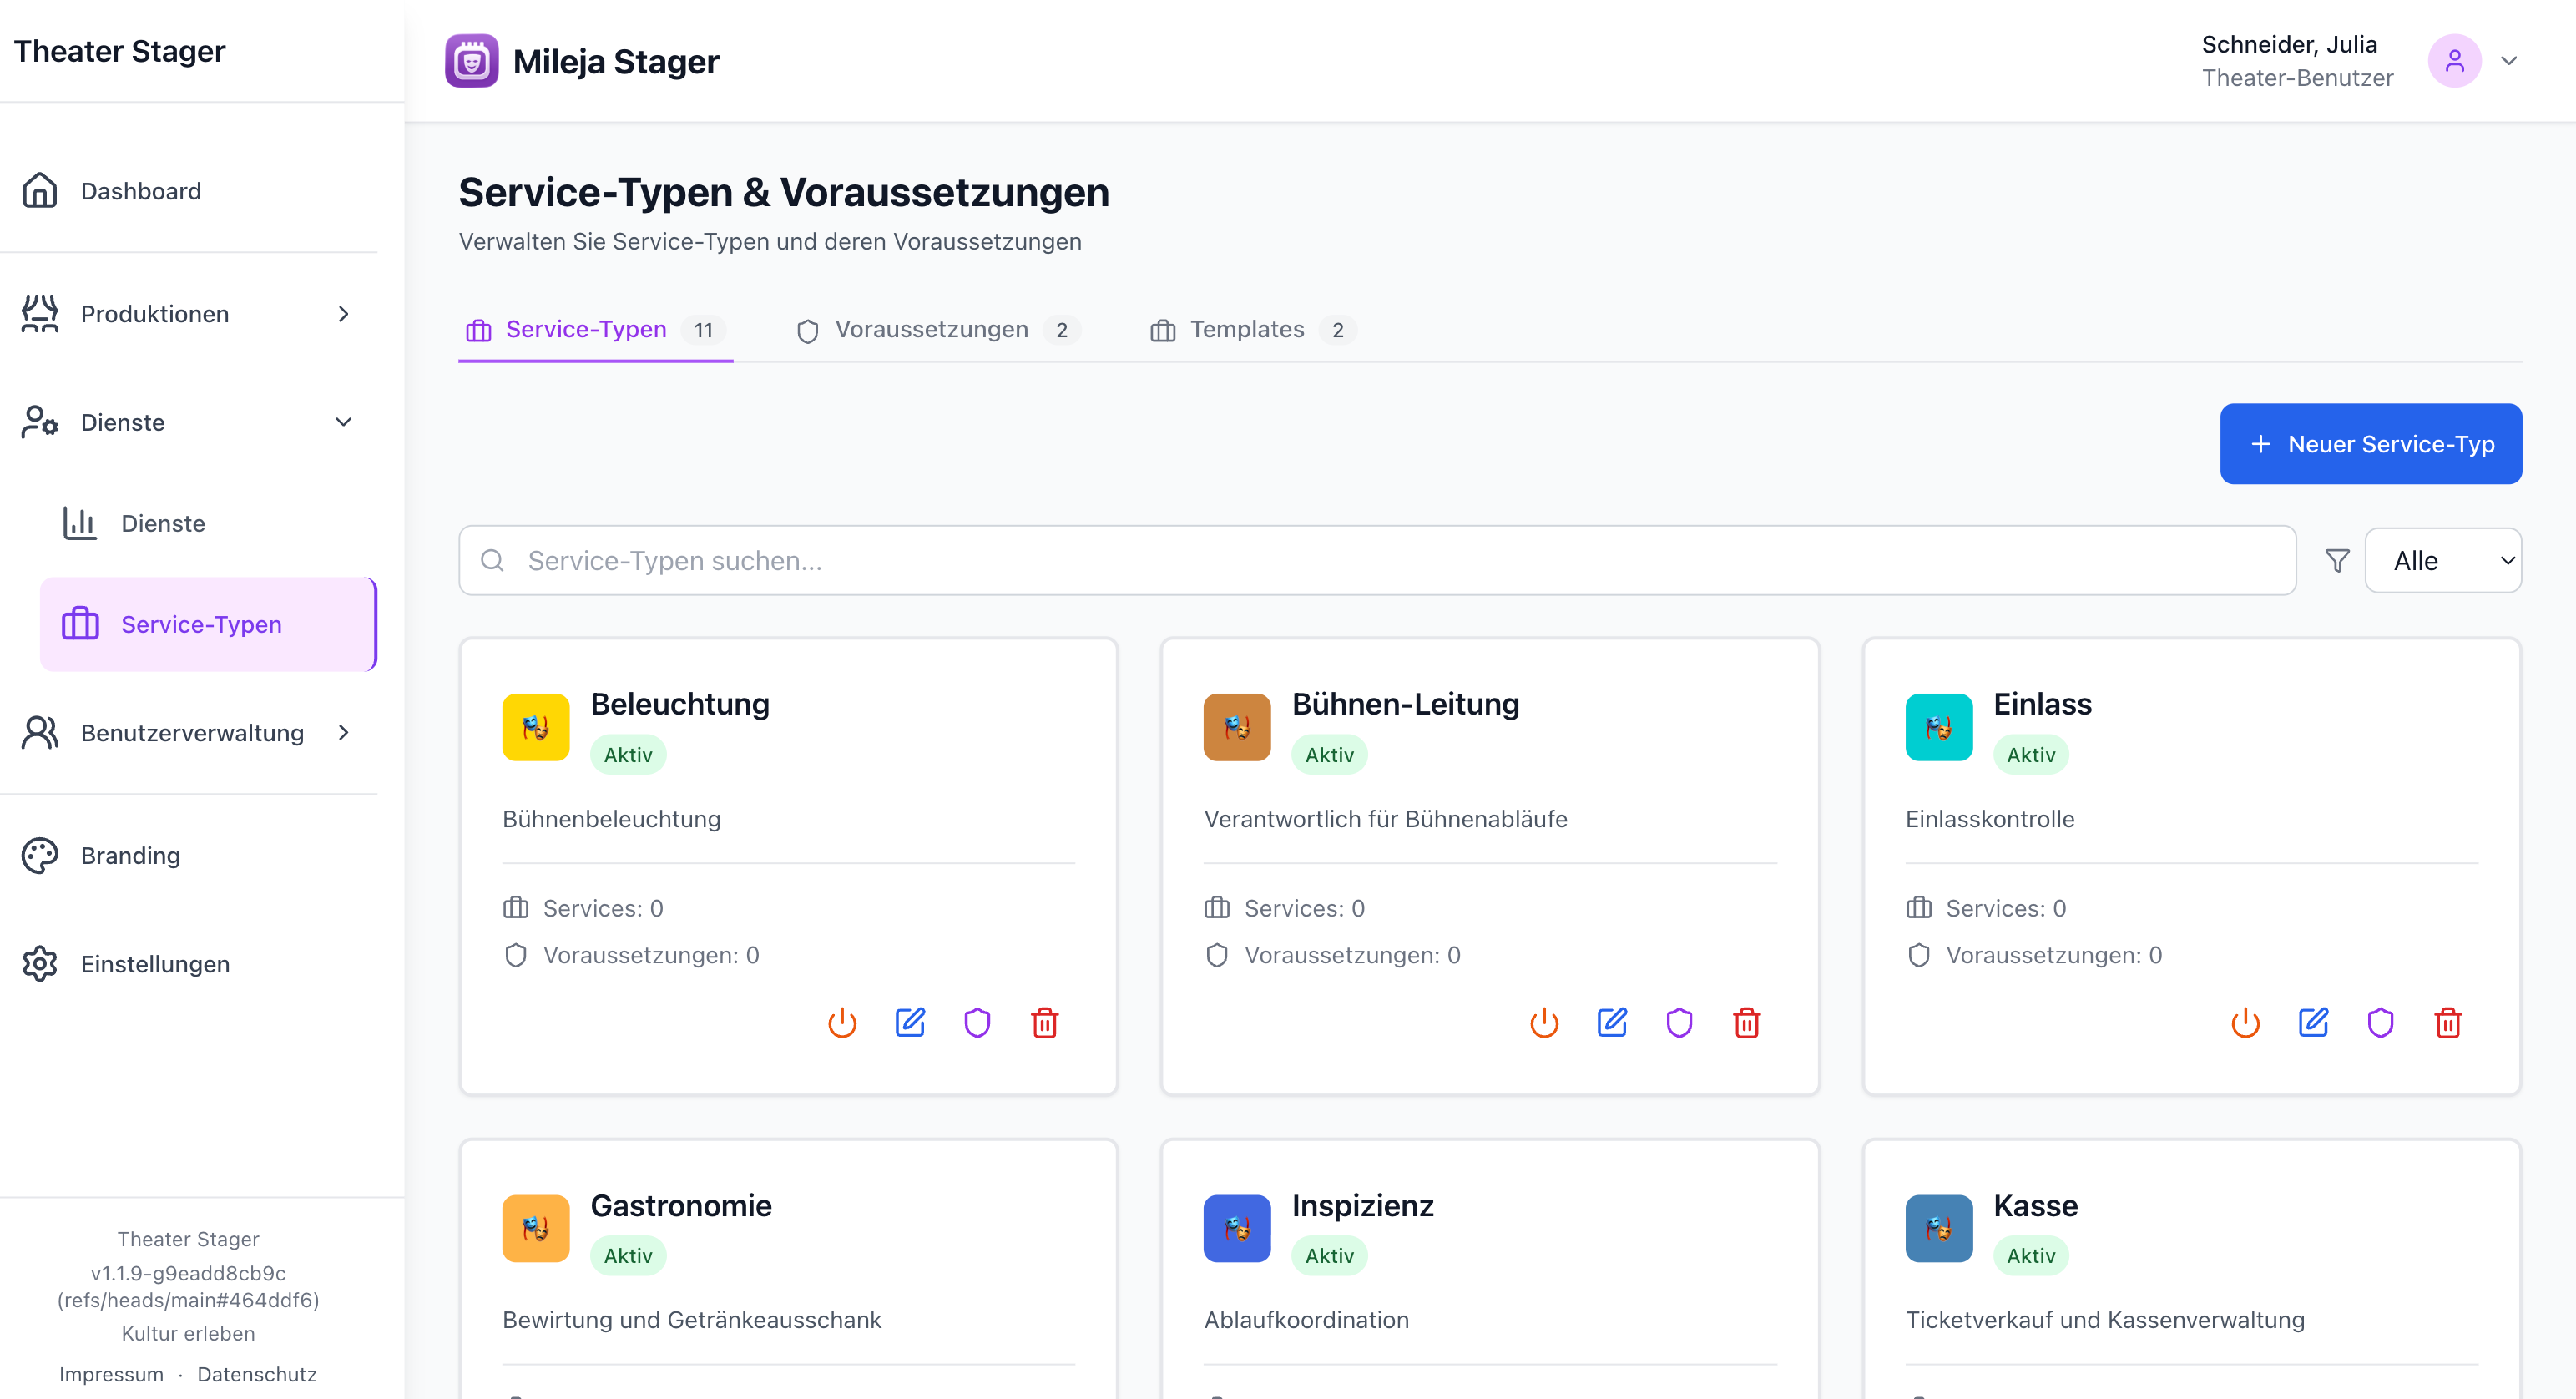Toggle Einlass power status icon

pyautogui.click(x=2245, y=1022)
